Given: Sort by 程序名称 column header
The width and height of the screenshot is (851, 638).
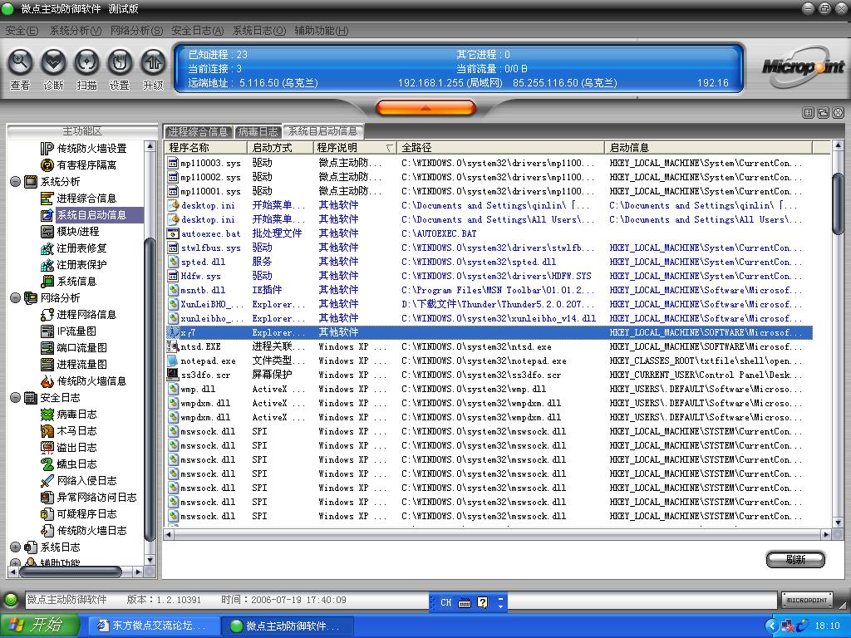Looking at the screenshot, I should pos(206,148).
